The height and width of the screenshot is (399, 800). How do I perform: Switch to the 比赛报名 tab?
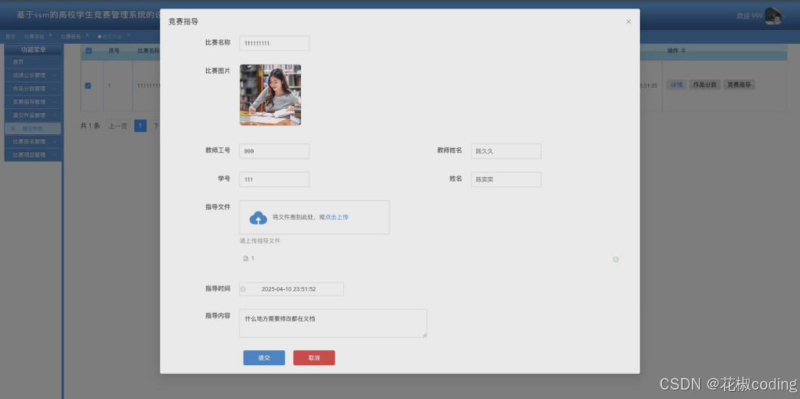click(x=71, y=37)
